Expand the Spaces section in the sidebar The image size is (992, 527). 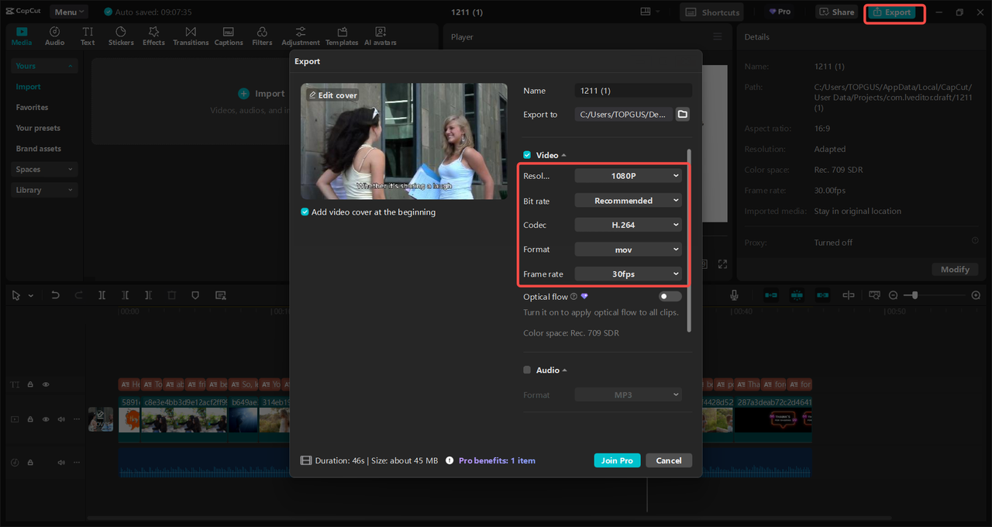coord(45,169)
